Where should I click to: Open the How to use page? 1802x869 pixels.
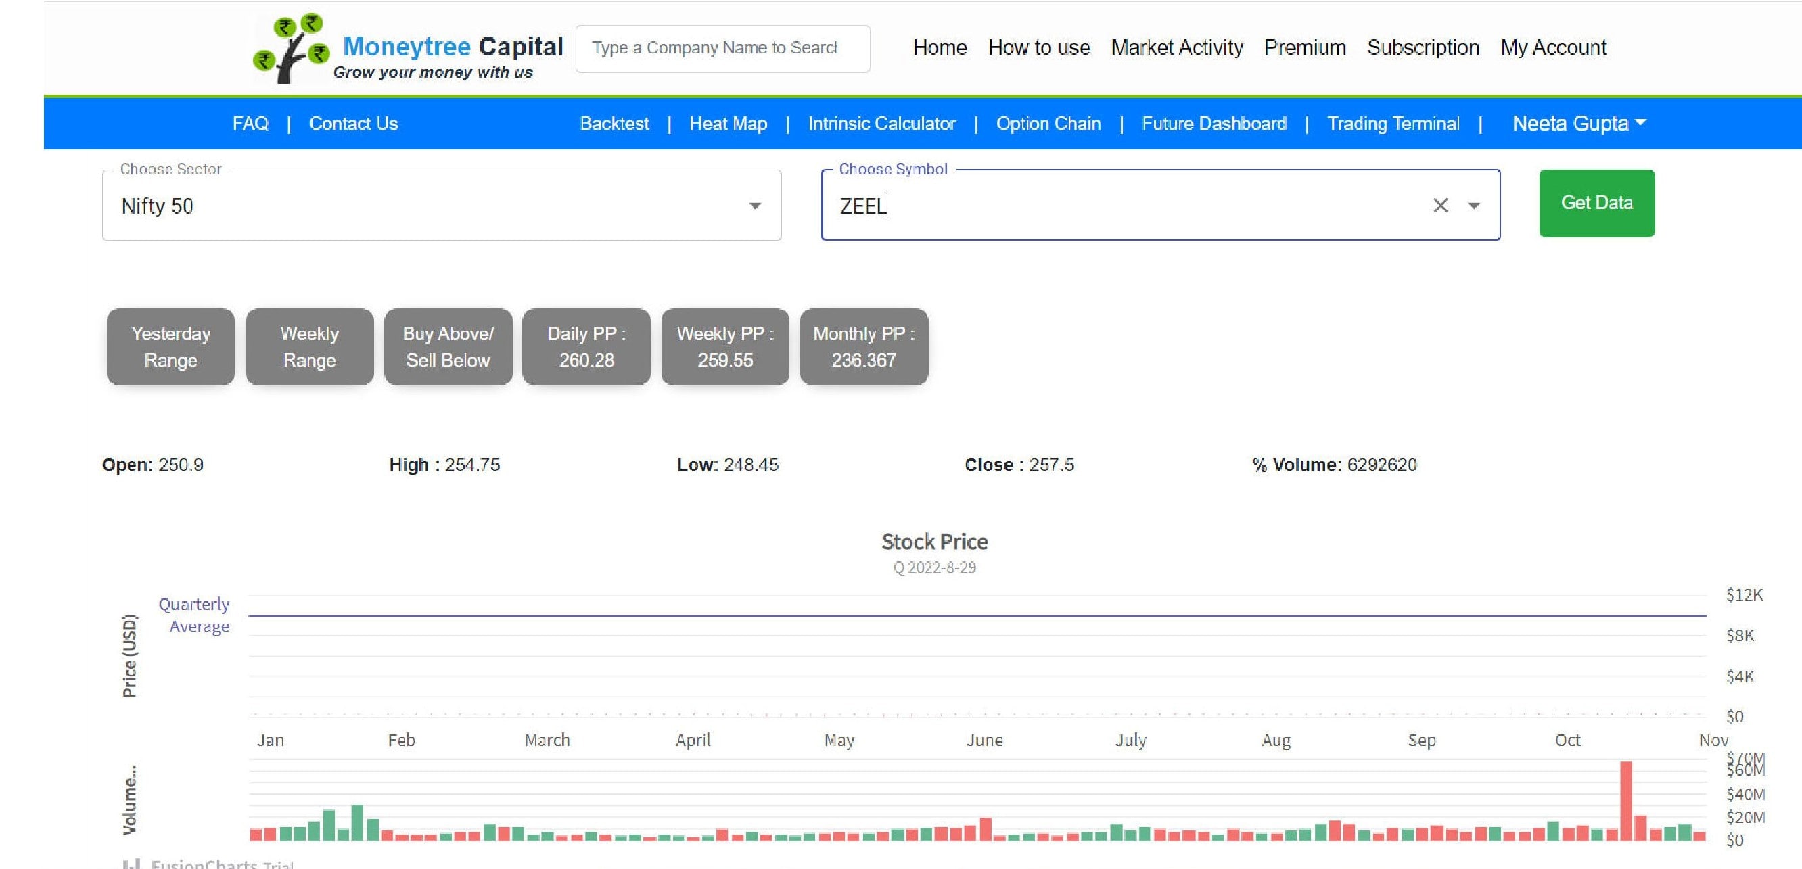1039,47
